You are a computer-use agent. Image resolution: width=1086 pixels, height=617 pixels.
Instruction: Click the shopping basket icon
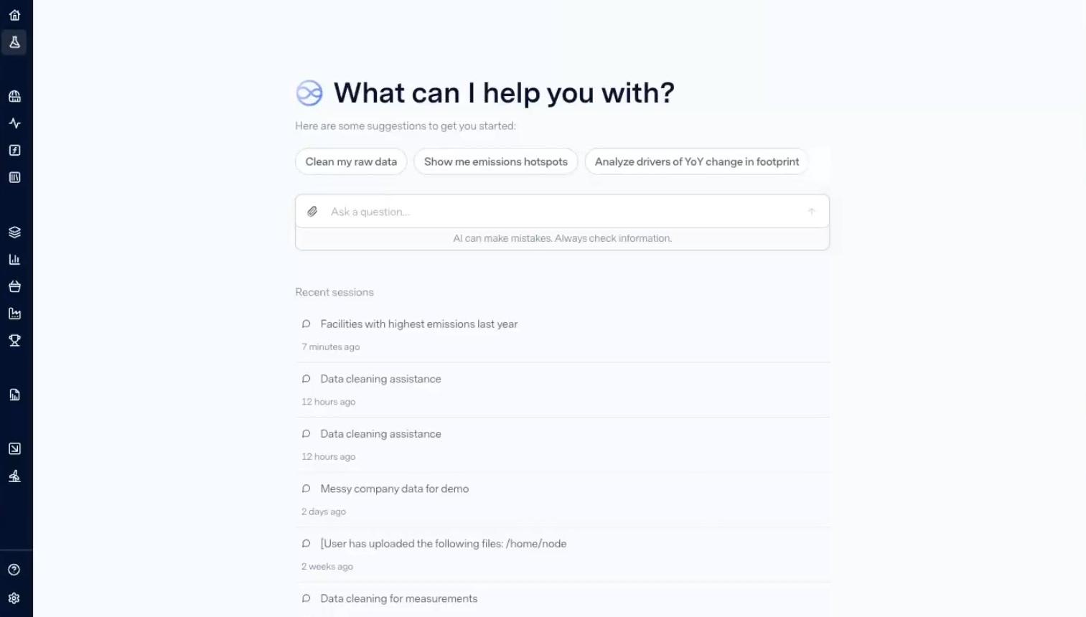(14, 286)
